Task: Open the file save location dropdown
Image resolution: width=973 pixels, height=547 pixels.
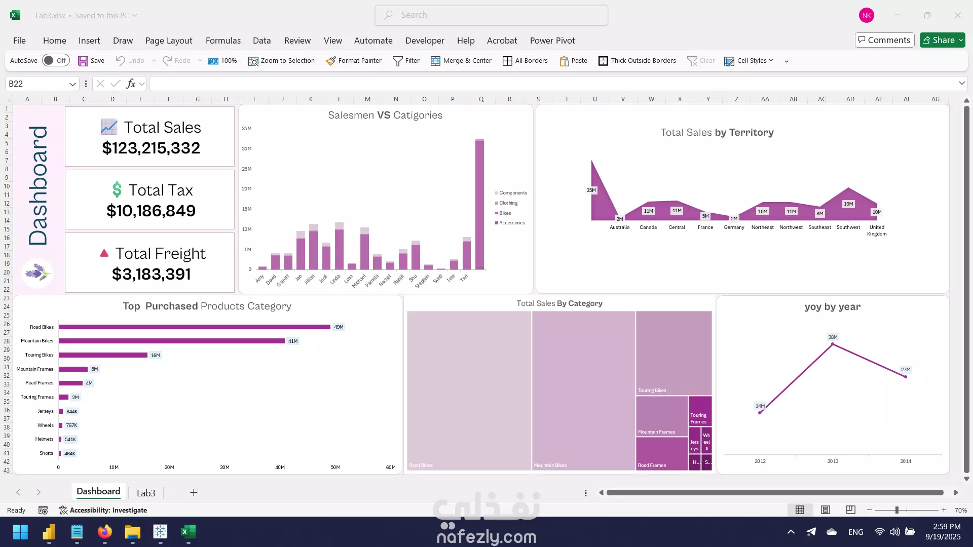Action: pyautogui.click(x=135, y=15)
